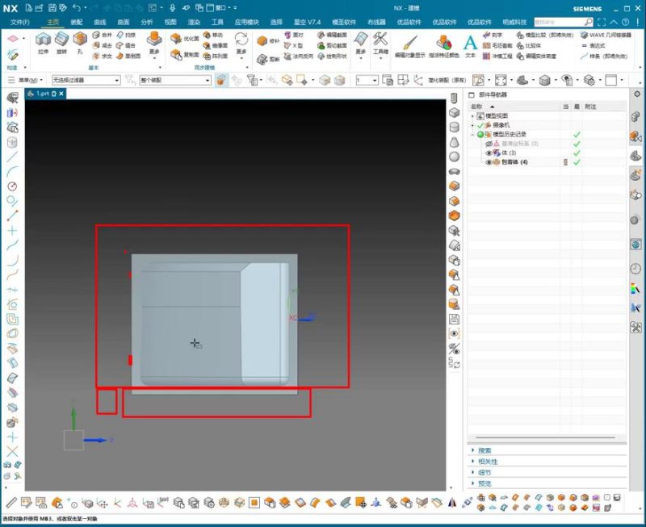The image size is (646, 527).
Task: Toggle visibility of 包容体 (4)
Action: point(489,162)
